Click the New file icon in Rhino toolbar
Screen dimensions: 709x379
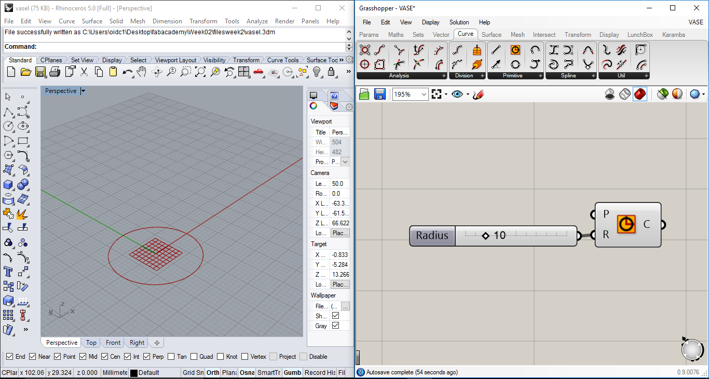coord(11,72)
